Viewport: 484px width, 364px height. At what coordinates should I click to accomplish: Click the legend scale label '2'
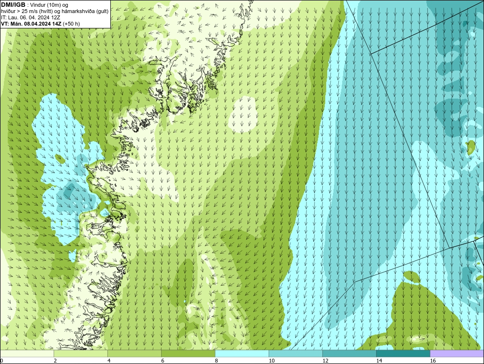click(55, 361)
